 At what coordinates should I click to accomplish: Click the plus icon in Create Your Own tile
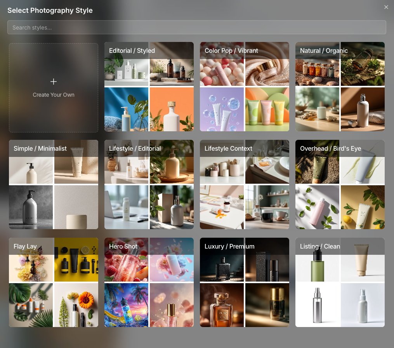[53, 82]
